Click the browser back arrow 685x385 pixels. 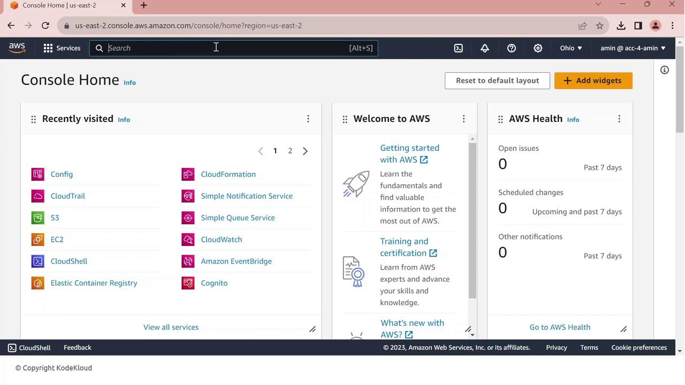click(x=11, y=26)
